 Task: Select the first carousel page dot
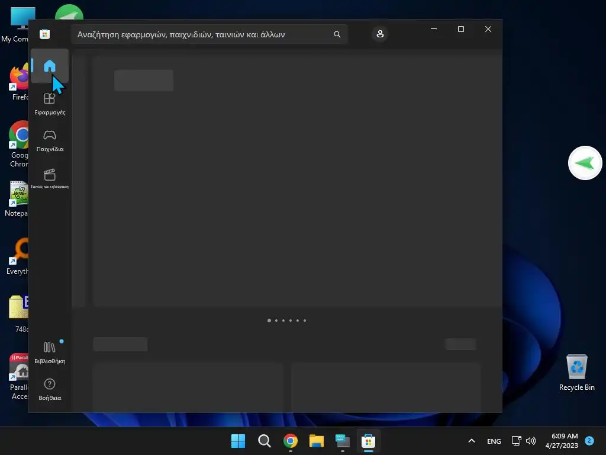(269, 321)
